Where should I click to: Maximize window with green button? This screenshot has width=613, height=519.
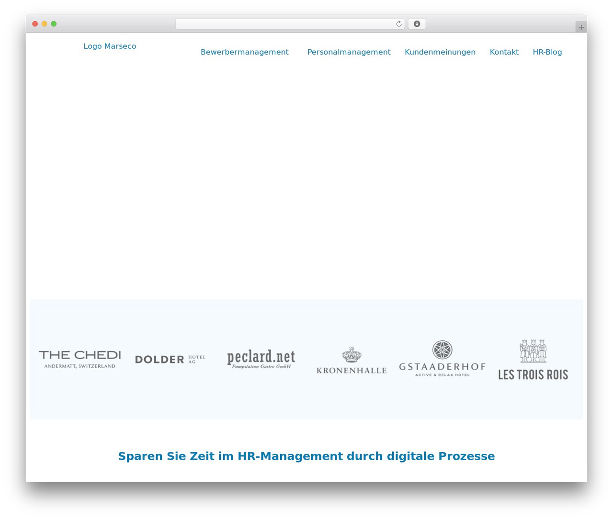click(54, 24)
